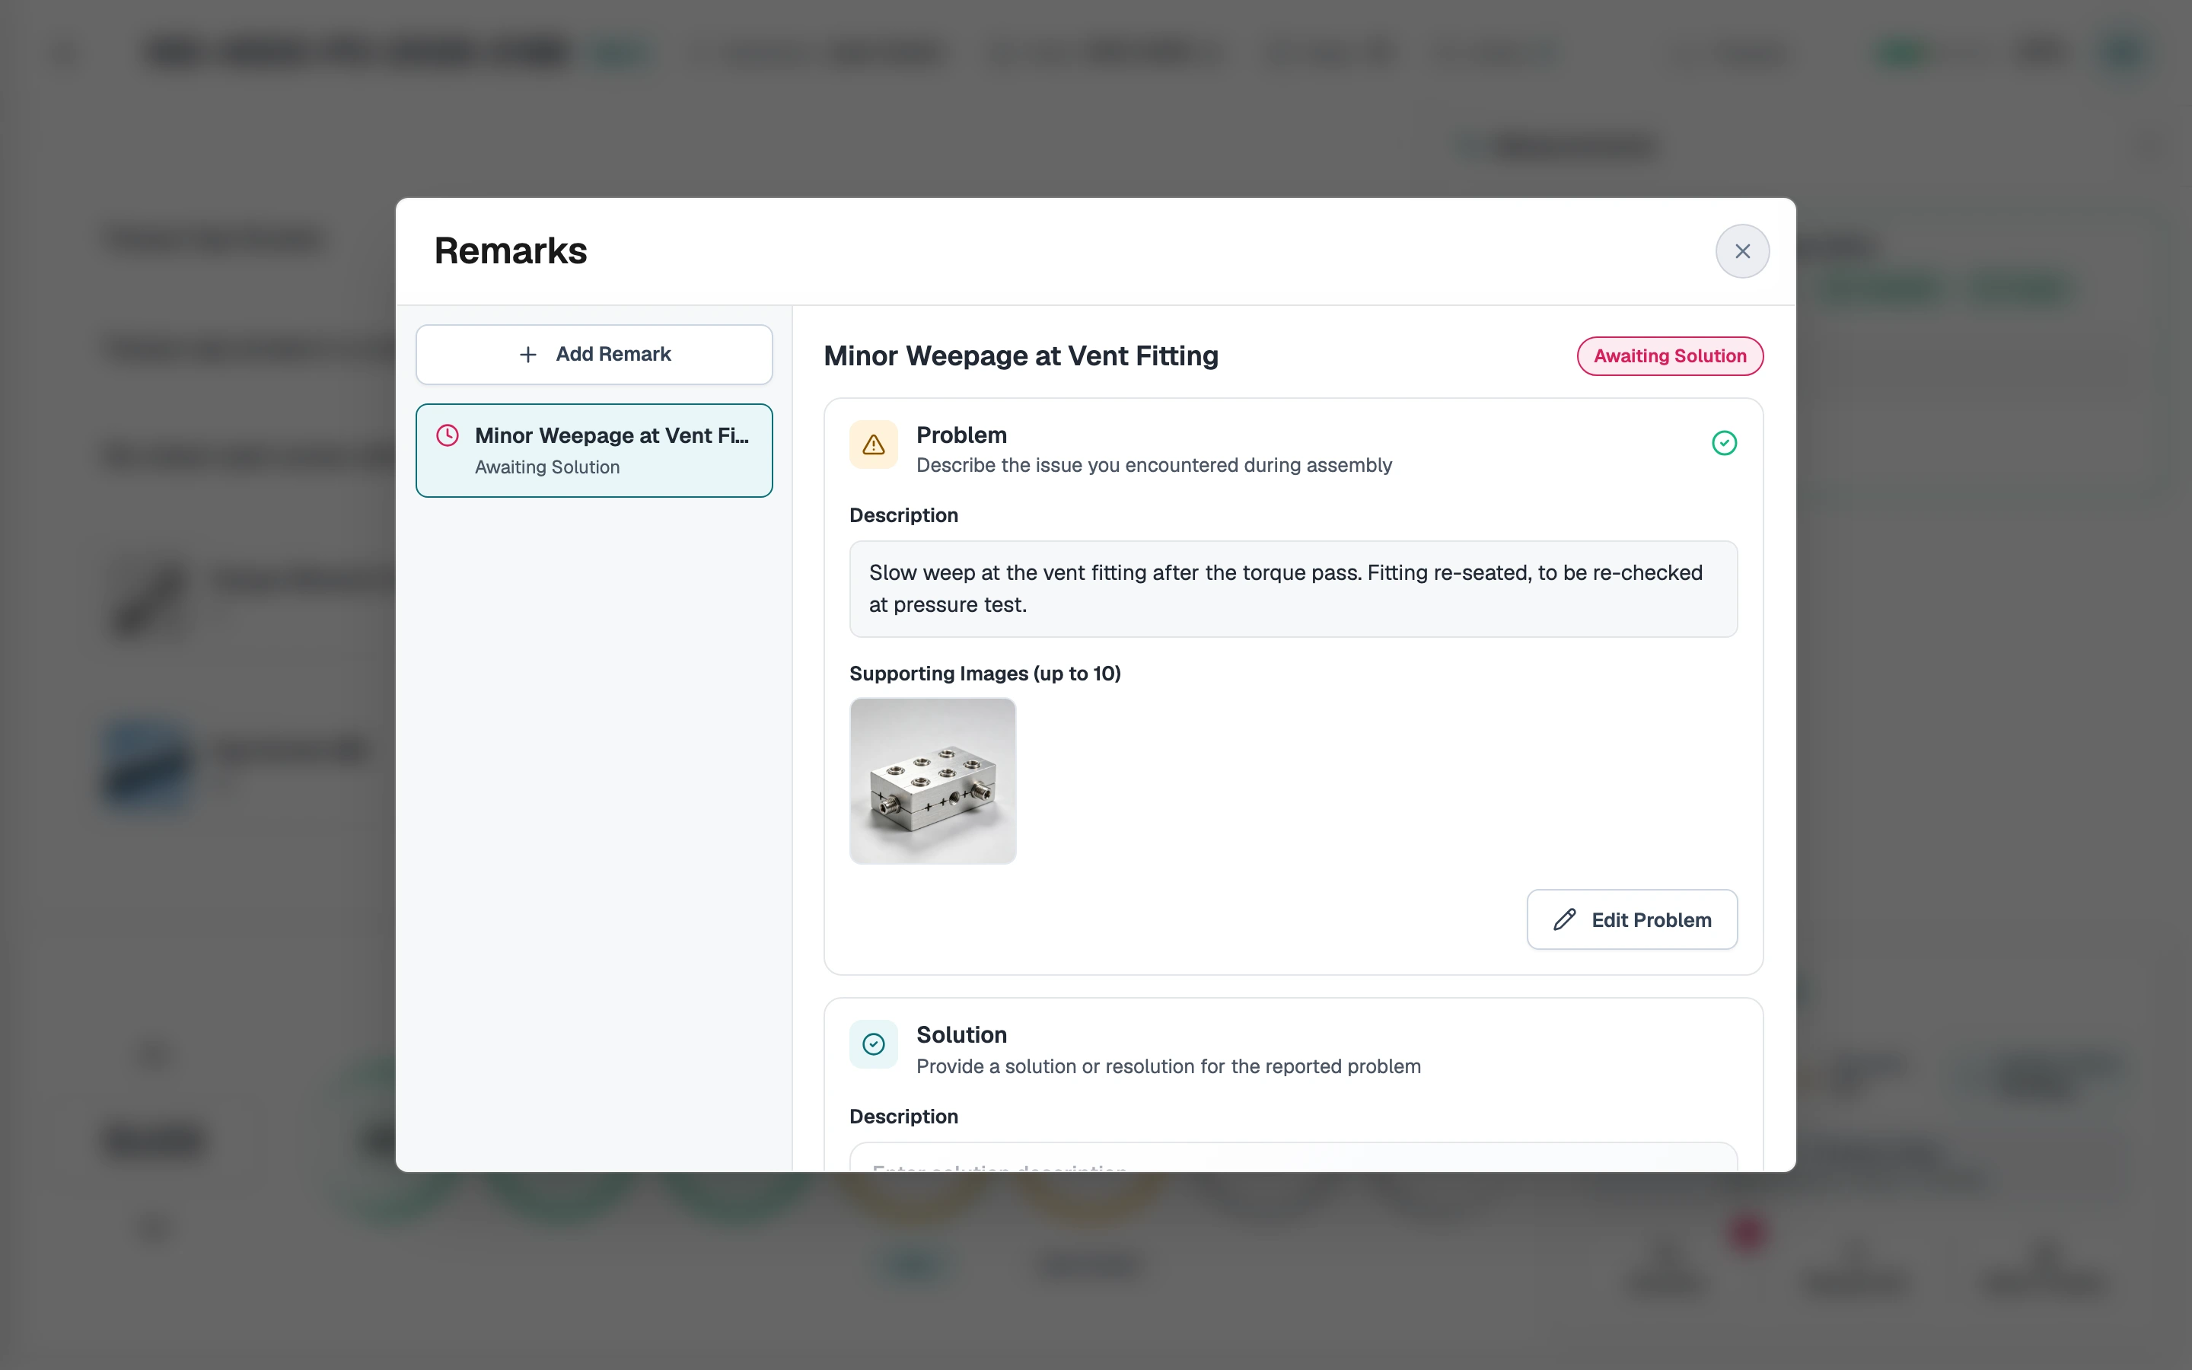
Task: Click the plus icon in Add Remark
Action: click(x=528, y=354)
